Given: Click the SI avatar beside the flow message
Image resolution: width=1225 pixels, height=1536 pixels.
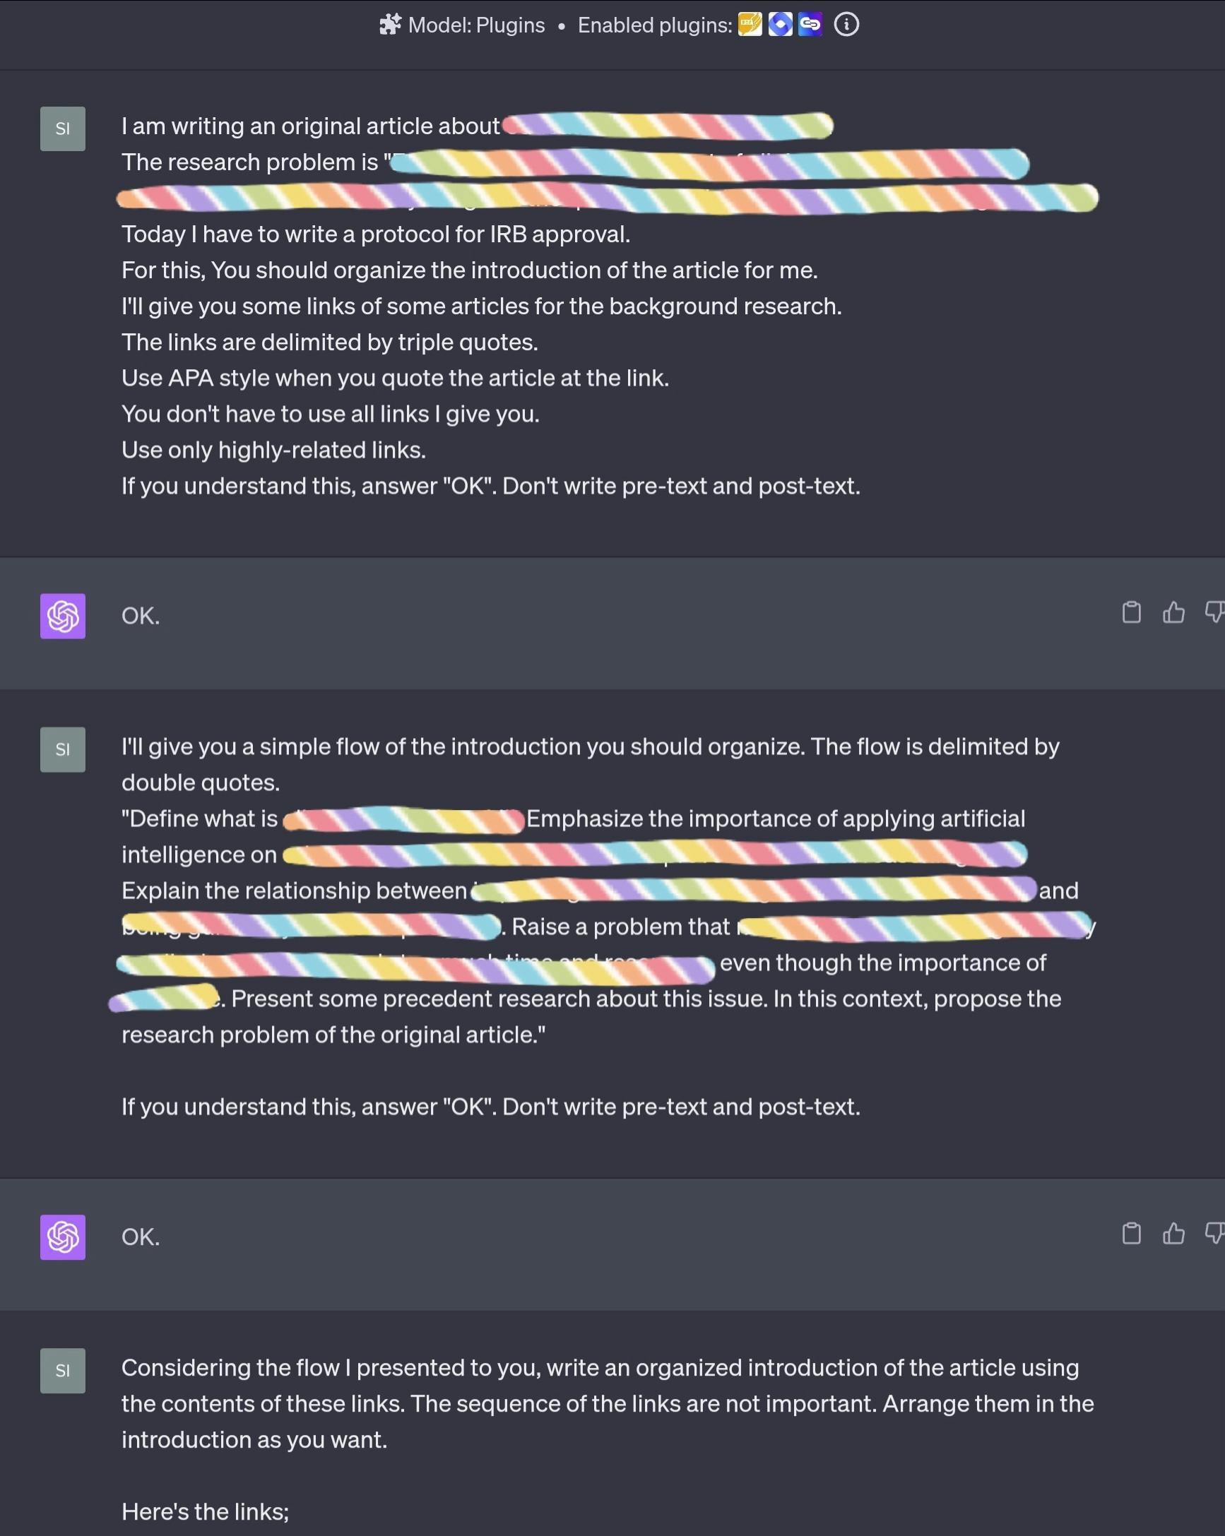Looking at the screenshot, I should [x=63, y=749].
